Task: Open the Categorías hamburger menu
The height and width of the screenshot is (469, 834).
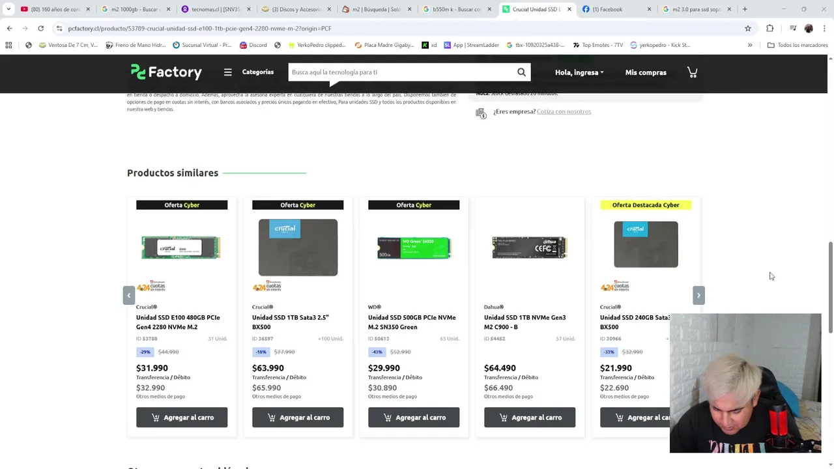Action: click(x=227, y=72)
